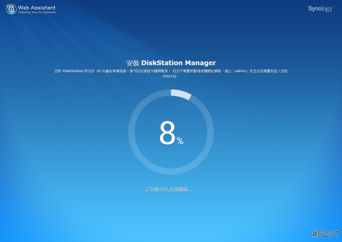Click the Synology brand logo
The height and width of the screenshot is (242, 342).
coord(320,9)
